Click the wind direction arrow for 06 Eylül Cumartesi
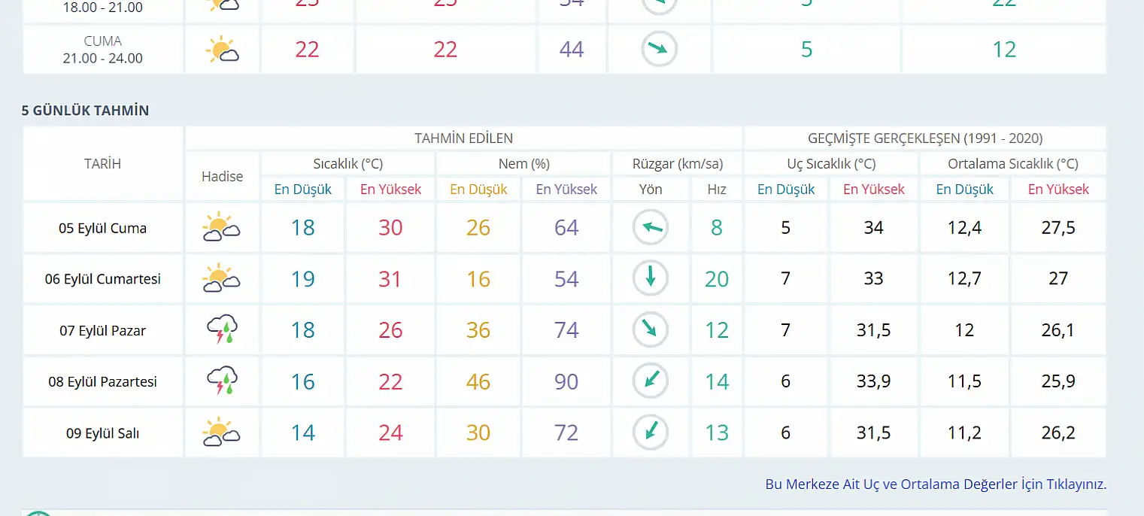The height and width of the screenshot is (516, 1144). click(x=651, y=278)
